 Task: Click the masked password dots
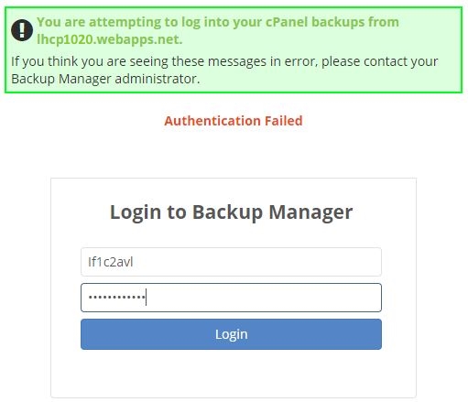116,297
